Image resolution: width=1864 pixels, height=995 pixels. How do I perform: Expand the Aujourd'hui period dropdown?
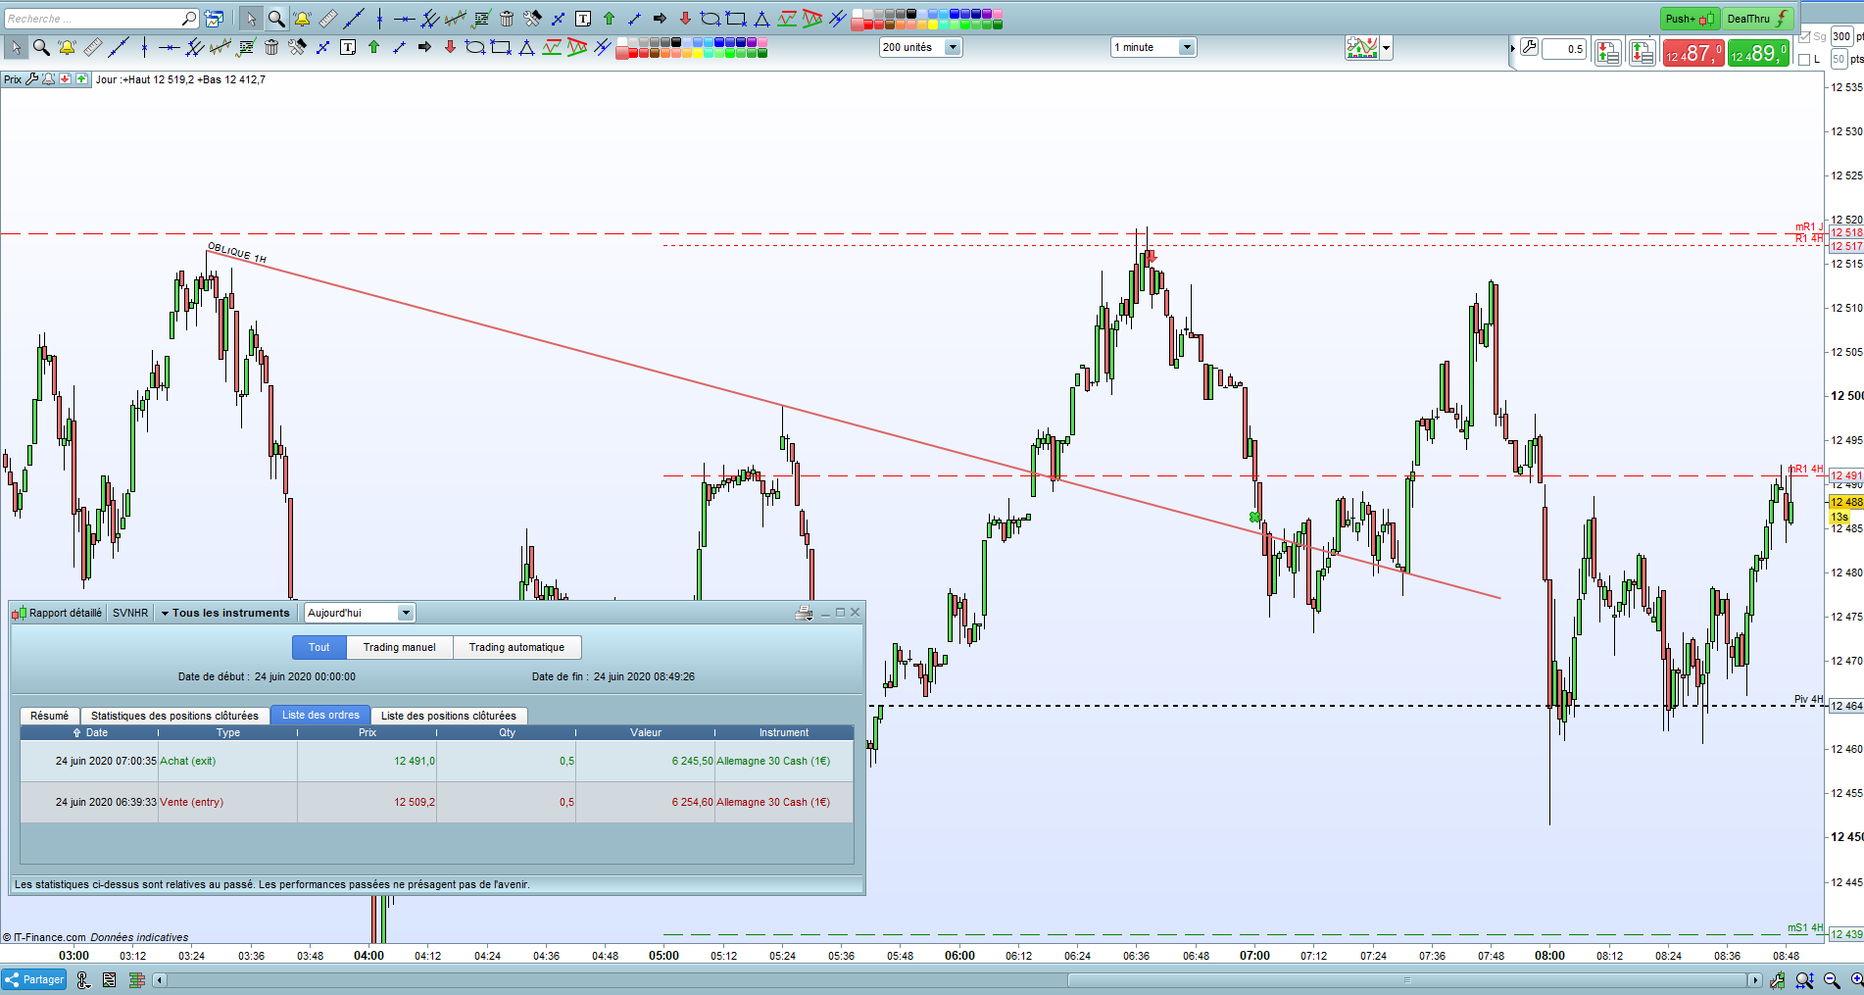click(x=360, y=613)
